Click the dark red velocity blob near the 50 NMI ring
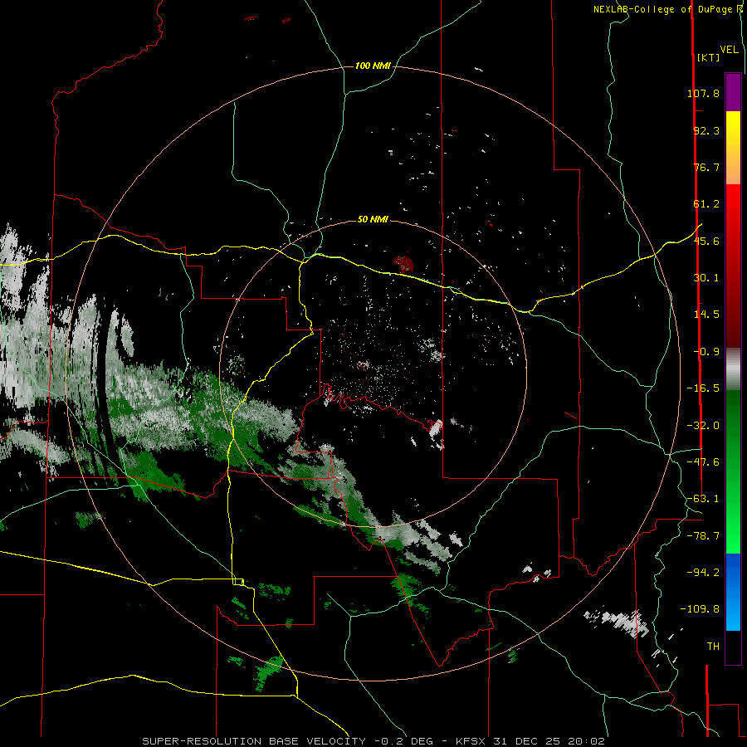 click(x=403, y=262)
